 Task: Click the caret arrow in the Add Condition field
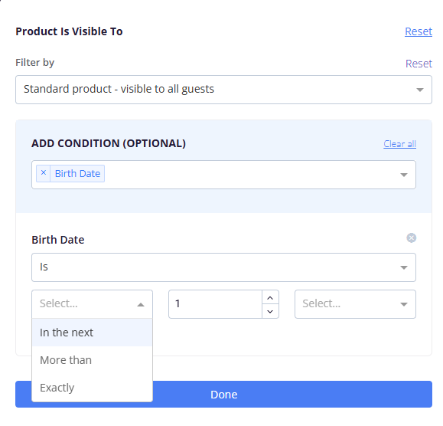tap(404, 175)
